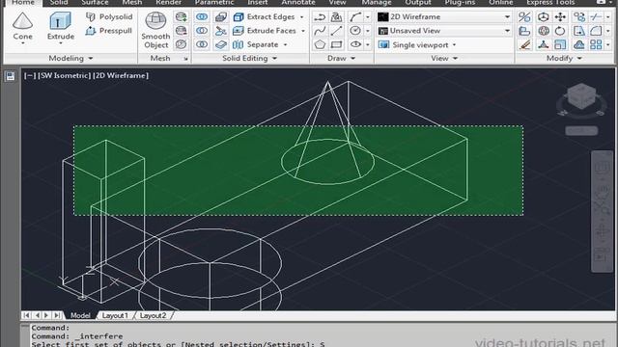The height and width of the screenshot is (347, 618).
Task: Click the Smooth More mesh icon
Action: [181, 17]
